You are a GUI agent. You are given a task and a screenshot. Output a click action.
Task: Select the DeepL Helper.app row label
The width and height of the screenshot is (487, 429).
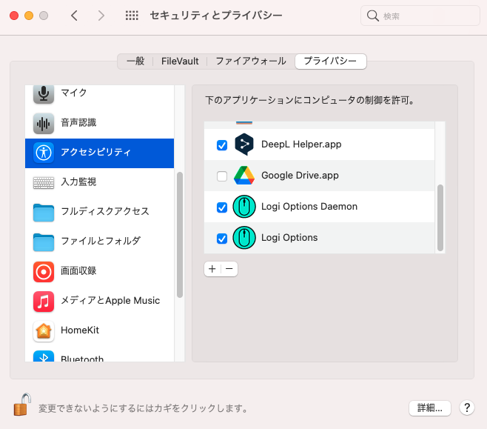click(301, 144)
